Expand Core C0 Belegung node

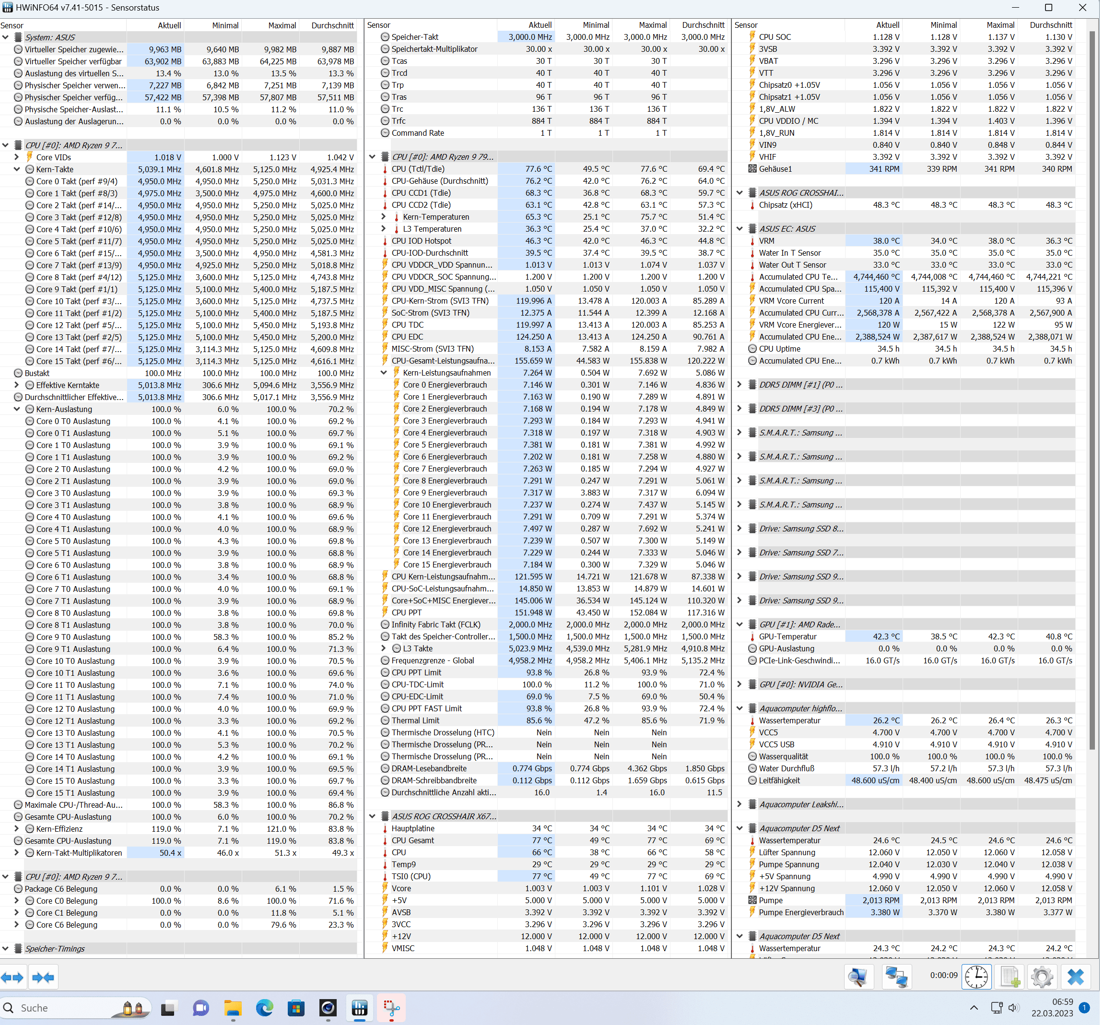(x=17, y=901)
